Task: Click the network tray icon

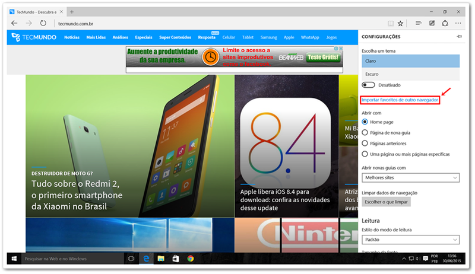Action: pos(411,259)
